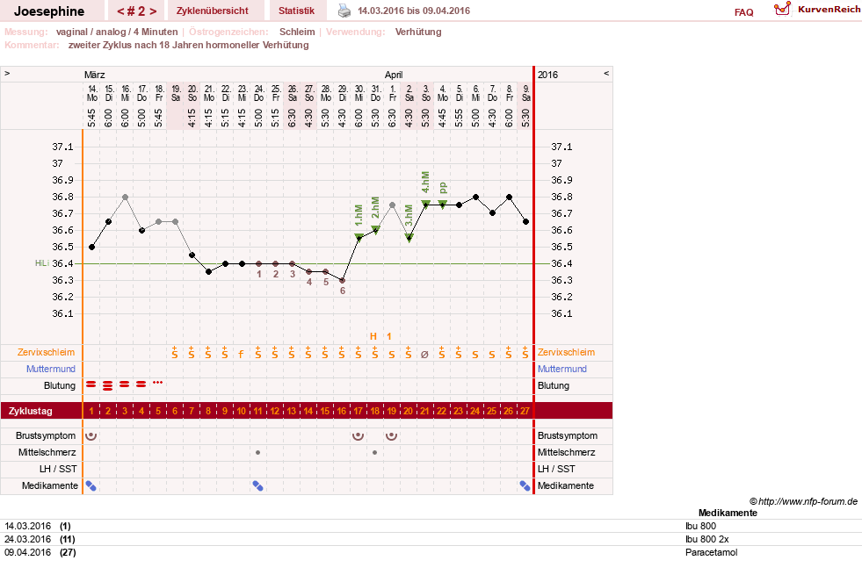
Task: Click the Zyklustag 14 cell
Action: pyautogui.click(x=308, y=411)
